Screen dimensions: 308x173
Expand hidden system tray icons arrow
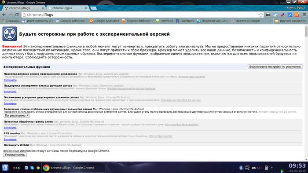[271, 168]
